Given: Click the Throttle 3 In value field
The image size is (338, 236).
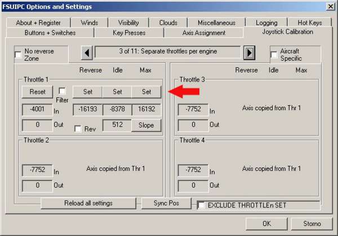Looking at the screenshot, I should pos(193,109).
